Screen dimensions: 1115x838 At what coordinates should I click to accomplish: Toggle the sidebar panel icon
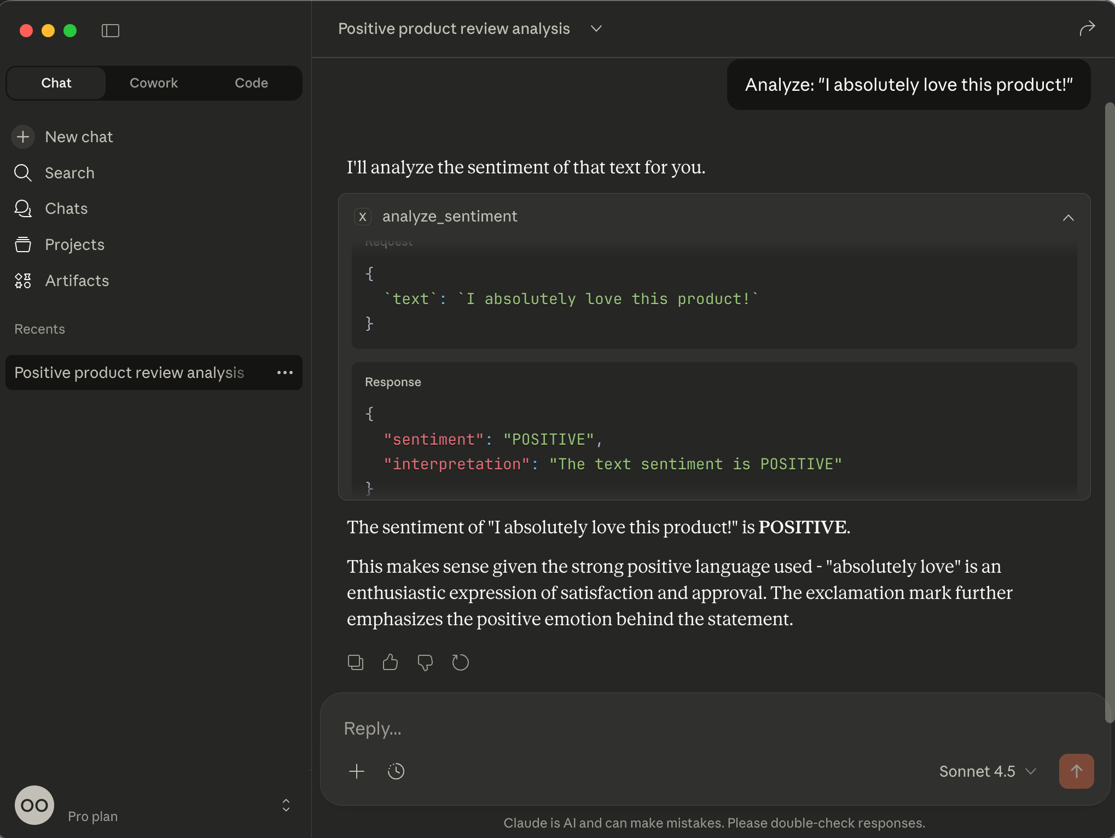111,31
